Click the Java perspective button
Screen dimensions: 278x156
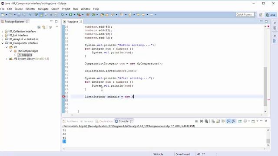point(271,15)
